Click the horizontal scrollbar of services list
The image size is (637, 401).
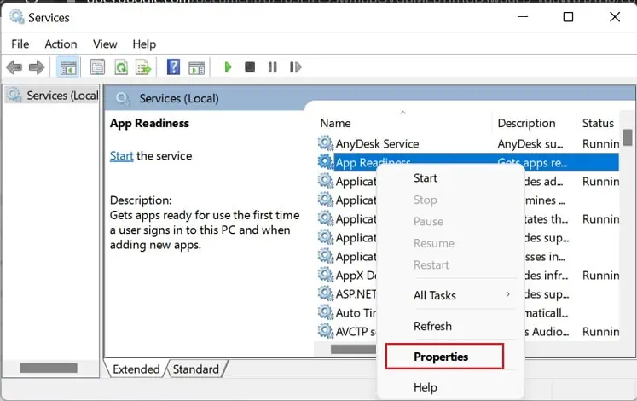click(353, 350)
